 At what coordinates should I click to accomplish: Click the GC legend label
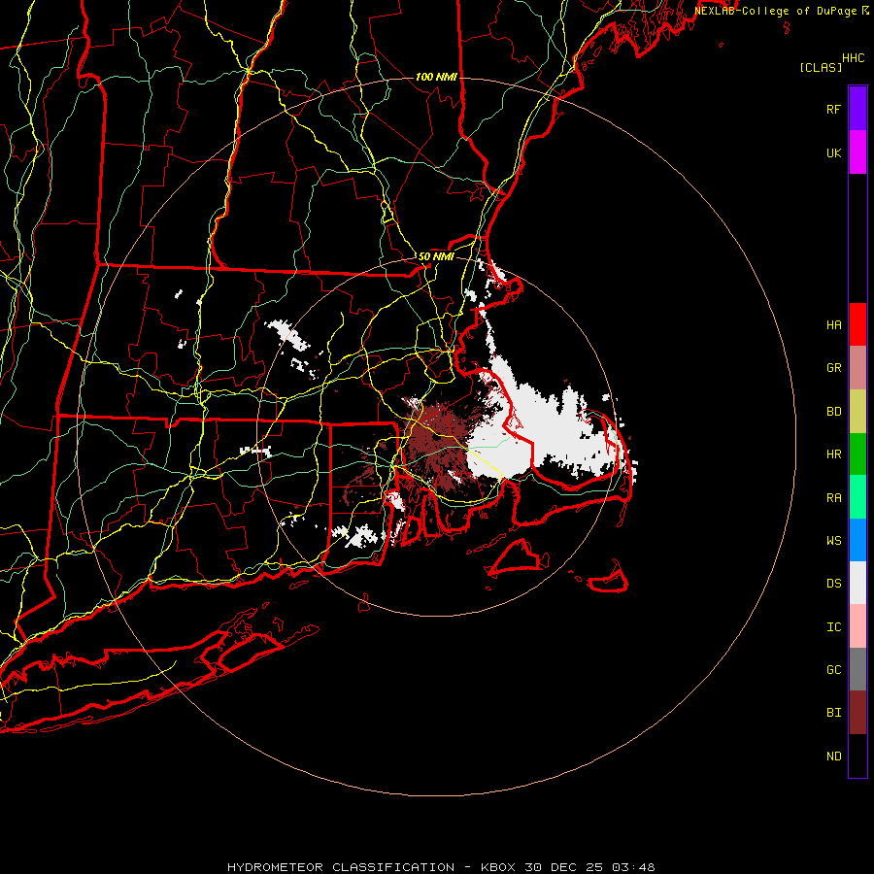point(833,669)
